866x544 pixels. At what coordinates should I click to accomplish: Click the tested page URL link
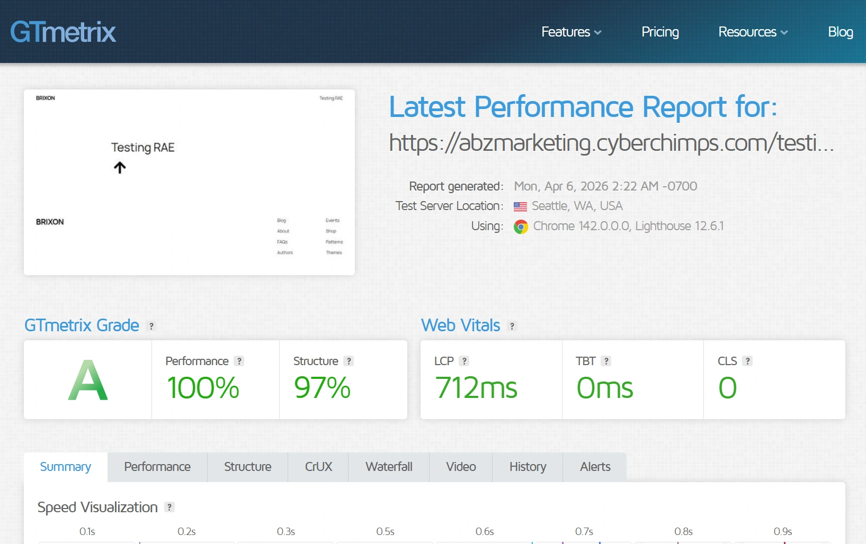[x=611, y=143]
